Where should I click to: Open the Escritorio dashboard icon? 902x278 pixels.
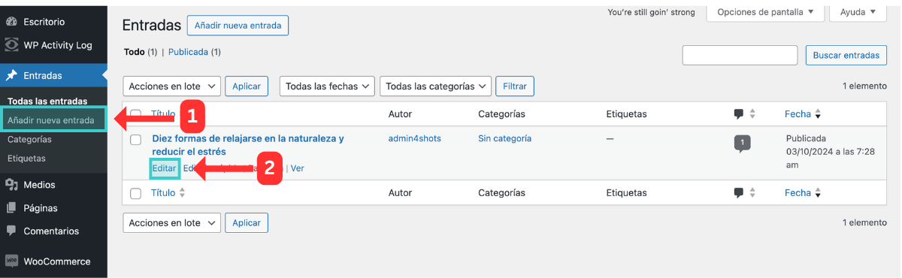pos(12,22)
